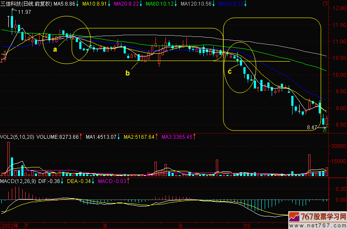Click the 8.47 low price marker
Viewport: 347px width, 229px height.
312,128
